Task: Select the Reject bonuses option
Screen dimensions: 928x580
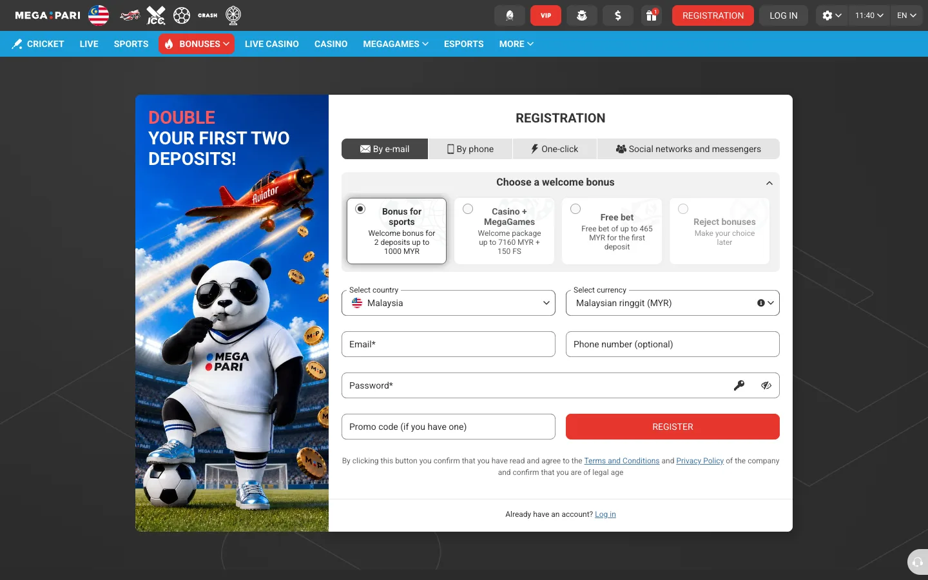Action: 719,231
